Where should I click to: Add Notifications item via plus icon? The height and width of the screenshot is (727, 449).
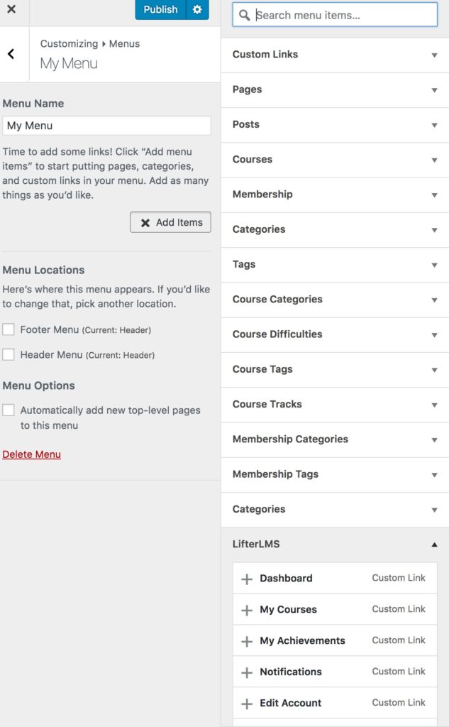pyautogui.click(x=247, y=672)
